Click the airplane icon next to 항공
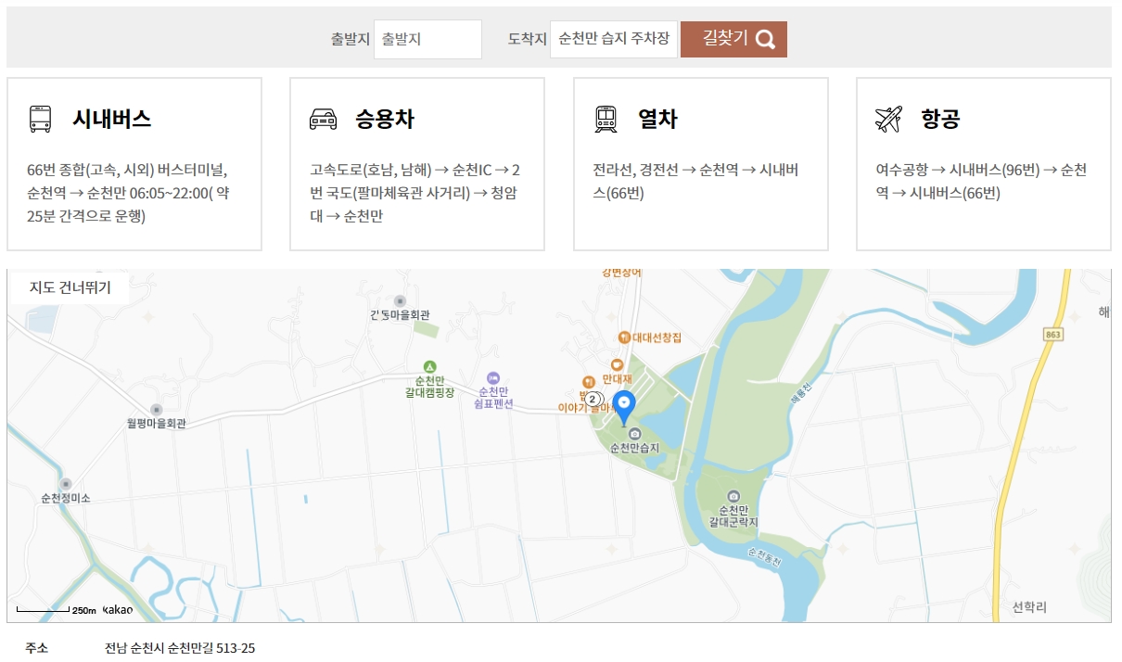 (888, 118)
